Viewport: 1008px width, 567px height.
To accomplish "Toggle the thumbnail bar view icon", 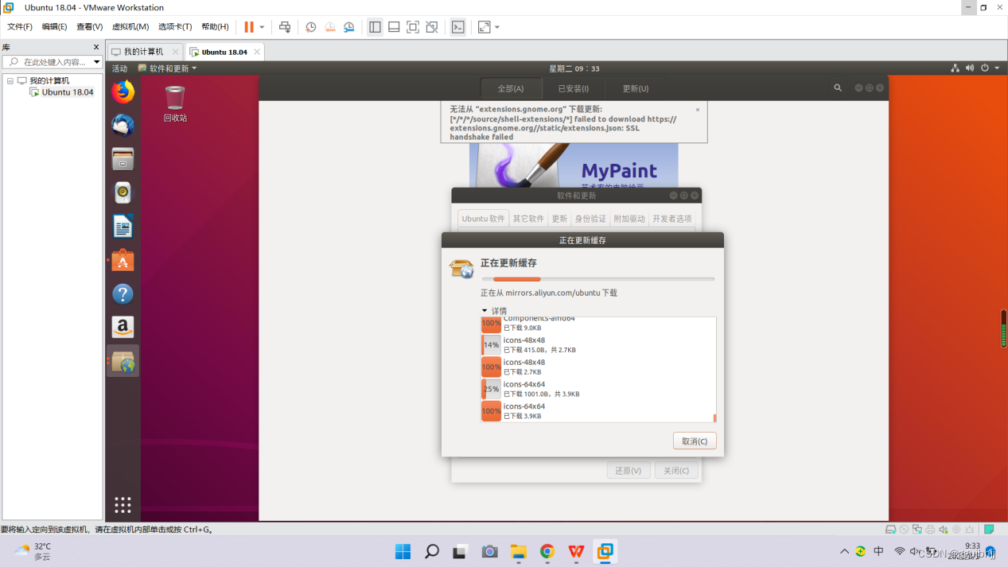I will 394,27.
